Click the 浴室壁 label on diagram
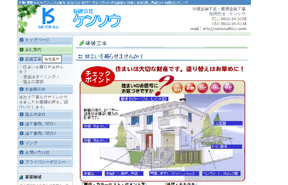 click(x=228, y=123)
